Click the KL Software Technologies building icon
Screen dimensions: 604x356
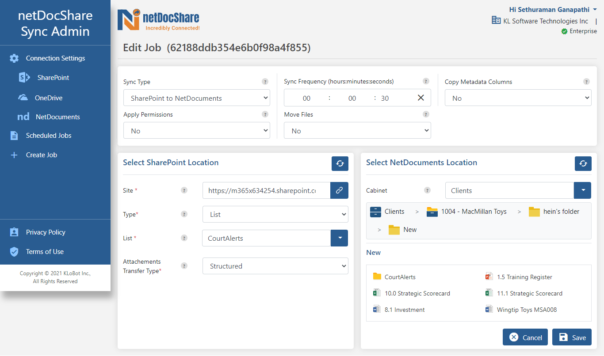[496, 20]
